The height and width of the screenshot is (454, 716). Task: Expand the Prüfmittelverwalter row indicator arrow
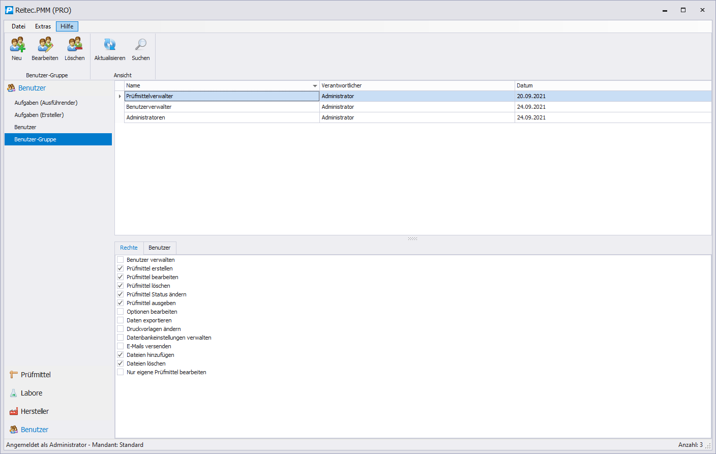120,96
